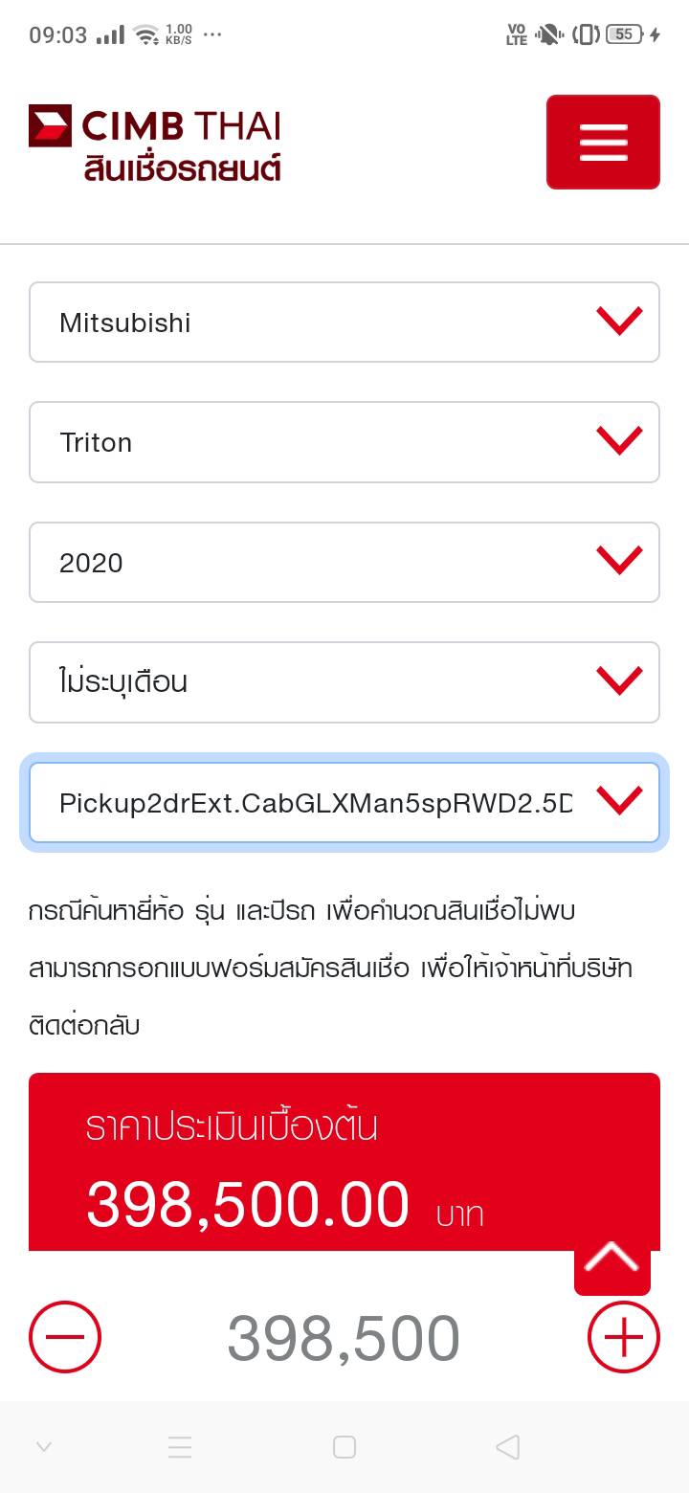This screenshot has height=1493, width=689.
Task: Tap the battery indicator in status bar
Action: click(625, 34)
